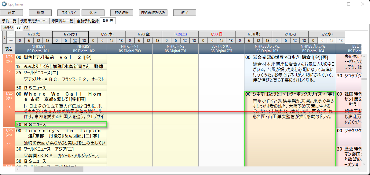Click the vertical scrollbar thumb

pos(364,80)
